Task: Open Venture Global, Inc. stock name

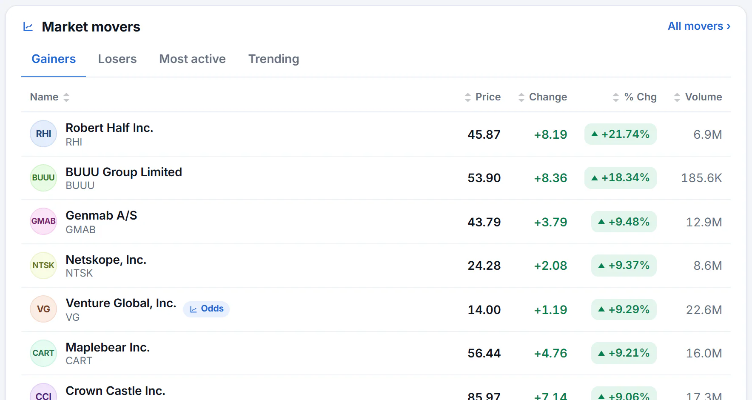Action: click(121, 303)
